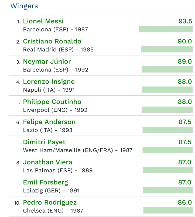The image size is (195, 217).
Task: Click Pedro Rodríguez's 86.0 rating bar
Action: [x=168, y=210]
